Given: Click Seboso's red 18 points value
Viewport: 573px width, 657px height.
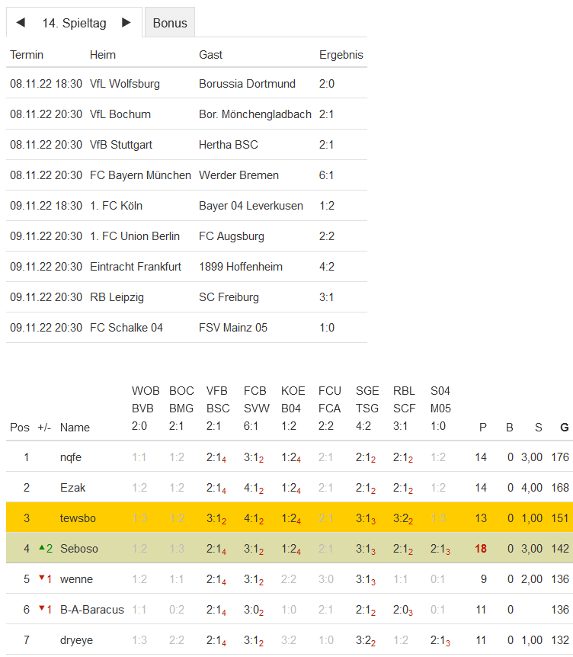Looking at the screenshot, I should point(481,549).
